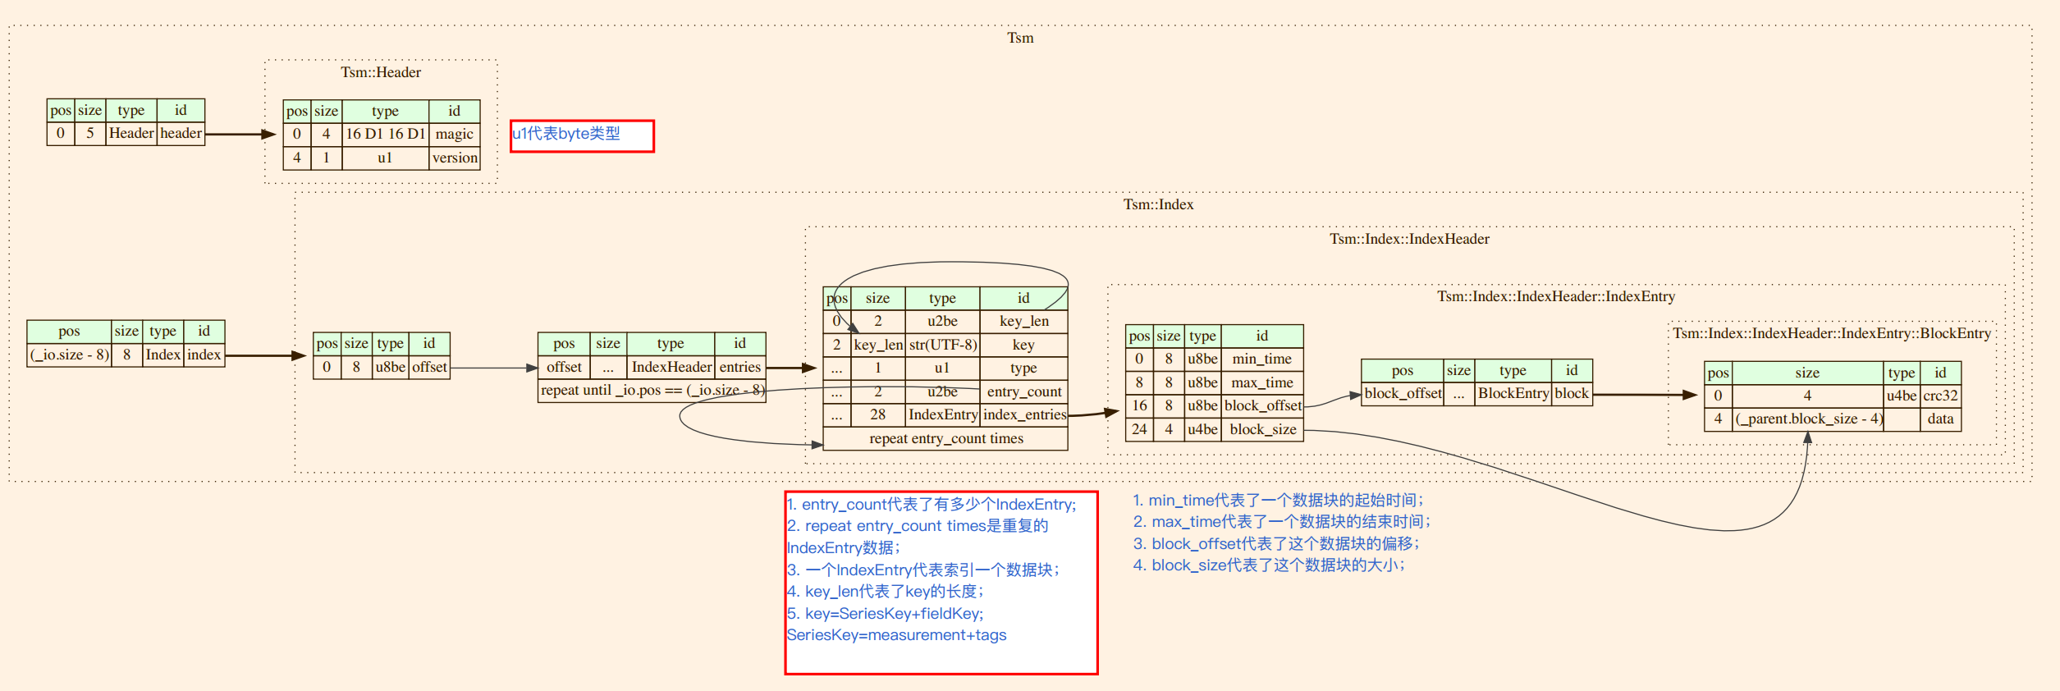The image size is (2060, 691).
Task: Select the 'BlockEntry' type cell
Action: click(1513, 393)
